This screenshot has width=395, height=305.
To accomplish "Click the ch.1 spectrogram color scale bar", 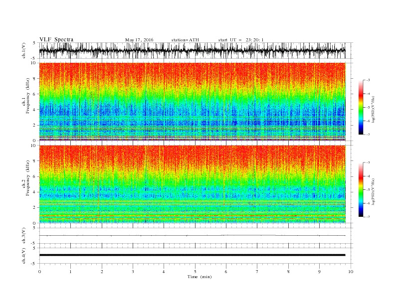I will (361, 107).
